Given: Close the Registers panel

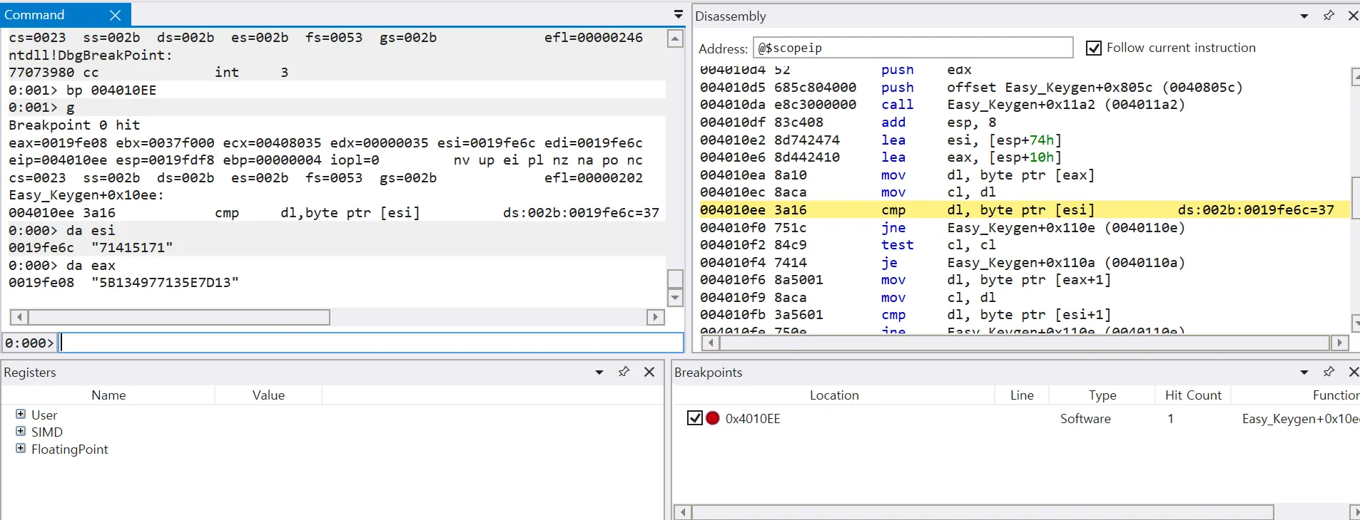Looking at the screenshot, I should click(x=649, y=372).
